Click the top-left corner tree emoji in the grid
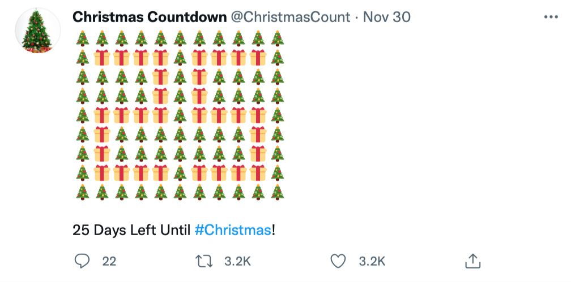 point(83,38)
